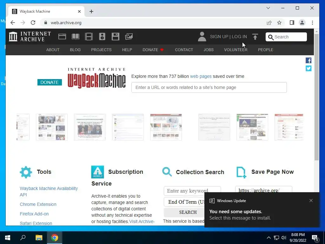Open Chrome tab search chevron
Screen dimensions: 325x244
coord(268,8)
